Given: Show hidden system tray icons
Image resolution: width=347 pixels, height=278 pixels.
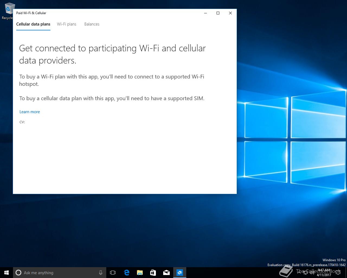Looking at the screenshot, I should tap(299, 273).
